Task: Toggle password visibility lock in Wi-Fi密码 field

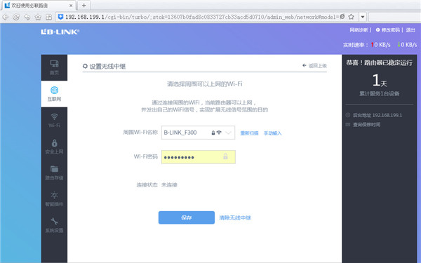Action: click(225, 156)
